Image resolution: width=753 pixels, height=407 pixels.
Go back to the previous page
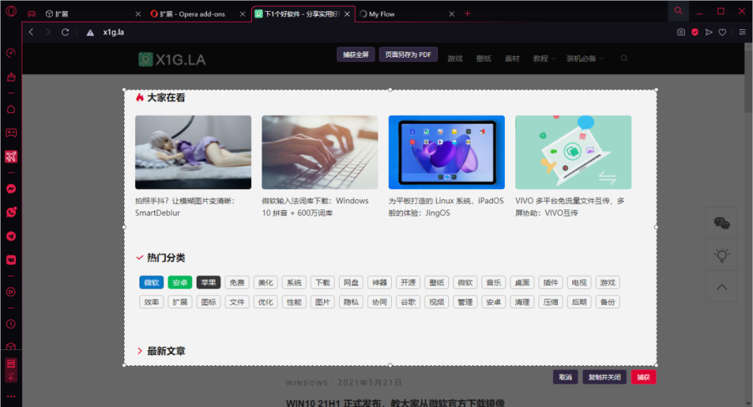31,32
